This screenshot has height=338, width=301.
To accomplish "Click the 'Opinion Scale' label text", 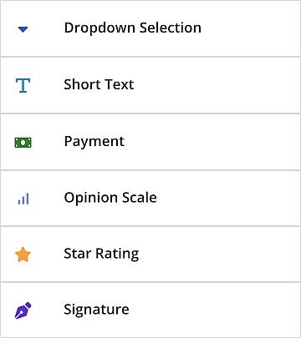I will point(110,198).
